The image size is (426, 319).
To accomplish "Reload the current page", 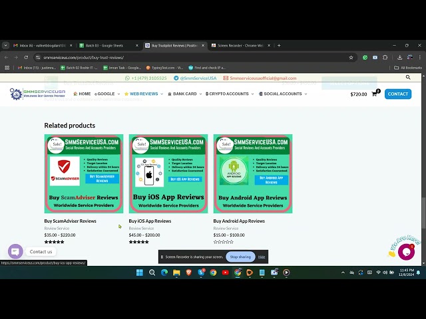I will click(x=26, y=58).
